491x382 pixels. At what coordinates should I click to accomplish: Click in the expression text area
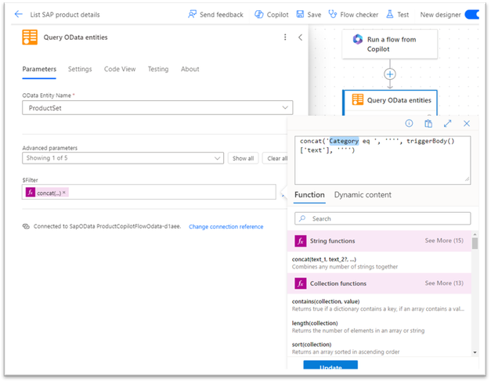click(382, 160)
